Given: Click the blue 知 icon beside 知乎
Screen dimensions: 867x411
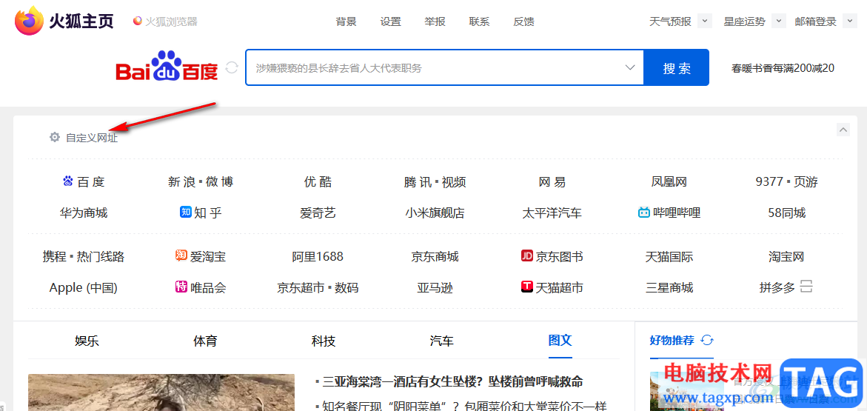Looking at the screenshot, I should pos(185,212).
